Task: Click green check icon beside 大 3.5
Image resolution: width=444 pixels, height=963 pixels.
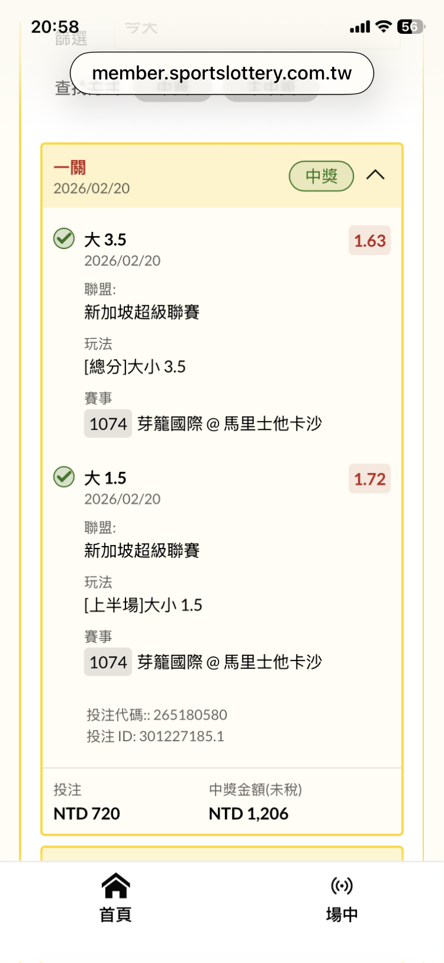Action: (x=64, y=238)
